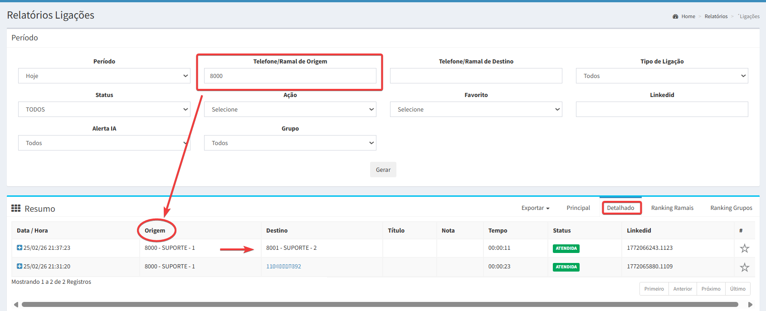The width and height of the screenshot is (766, 311).
Task: Expand the 21:31:20 call row details
Action: pyautogui.click(x=20, y=267)
